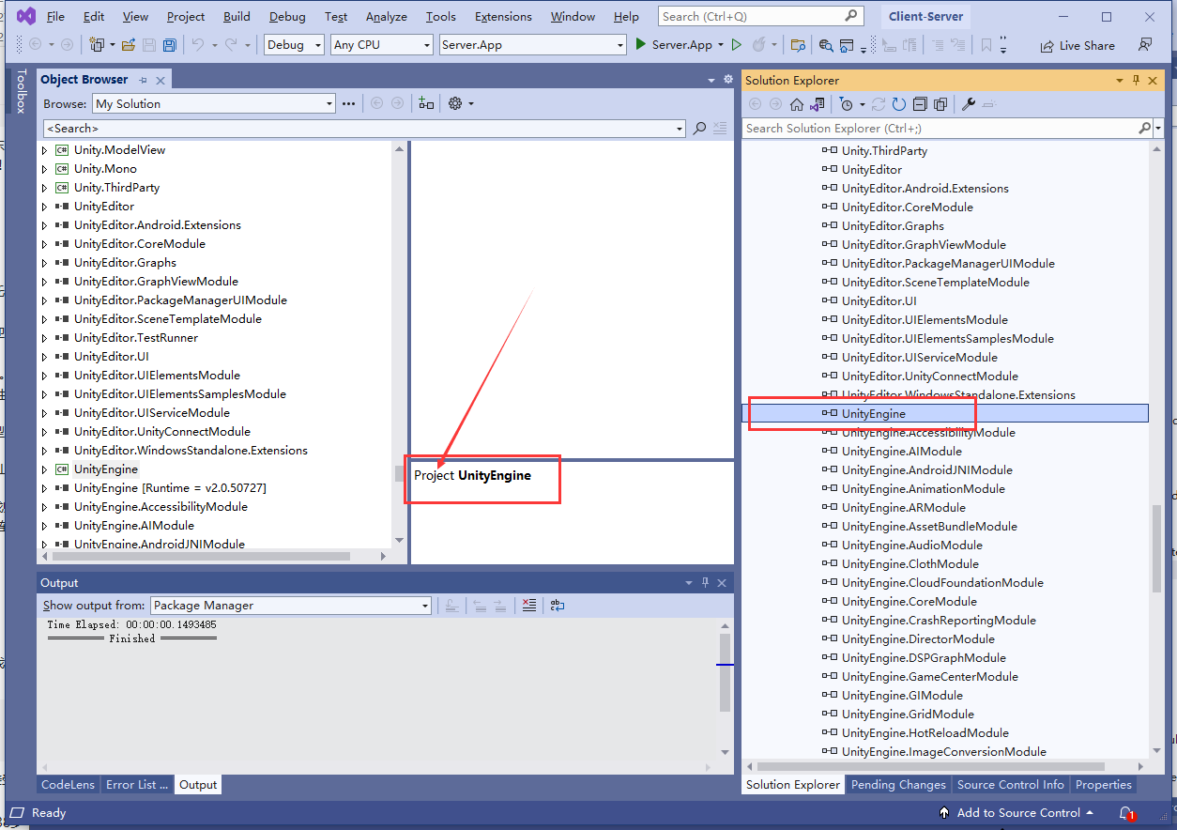Select UnityEditor.TestRunner in Object Browser
The height and width of the screenshot is (830, 1177).
click(x=136, y=338)
